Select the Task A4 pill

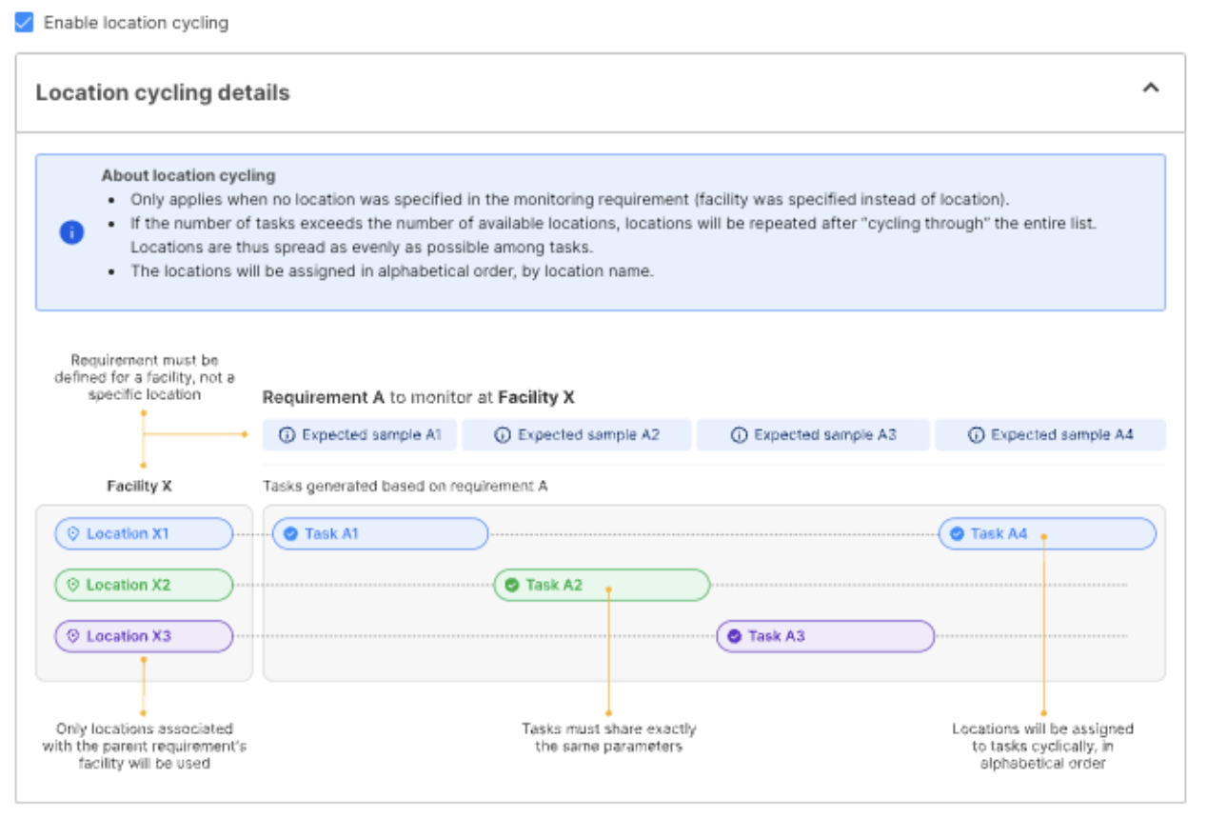[x=1047, y=534]
